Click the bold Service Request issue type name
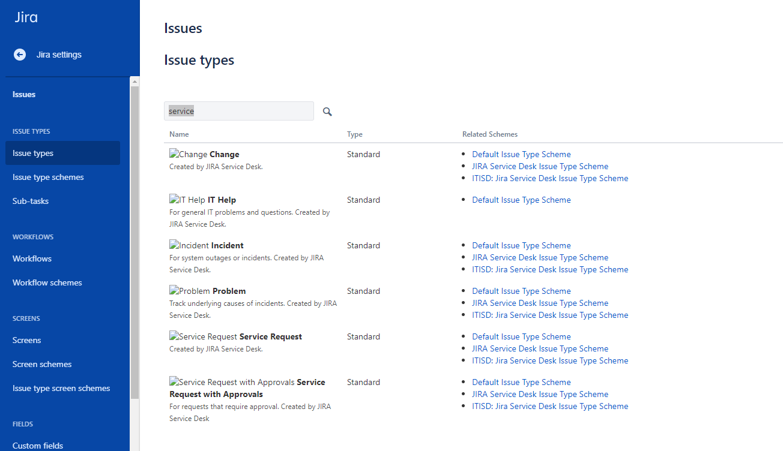Viewport: 783px width, 451px height. [x=271, y=336]
